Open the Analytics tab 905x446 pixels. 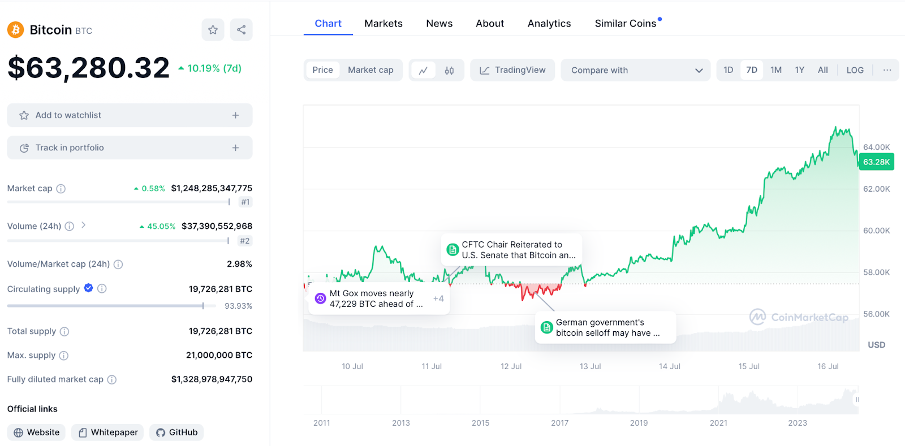[549, 23]
